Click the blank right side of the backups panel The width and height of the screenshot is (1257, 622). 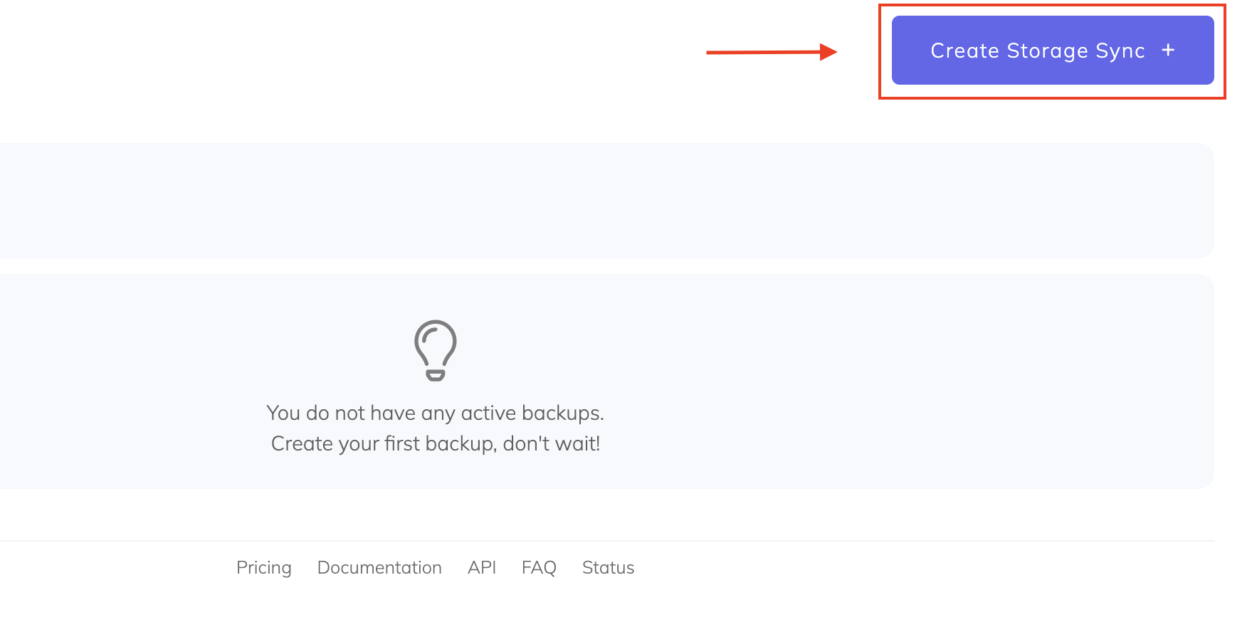tap(925, 381)
